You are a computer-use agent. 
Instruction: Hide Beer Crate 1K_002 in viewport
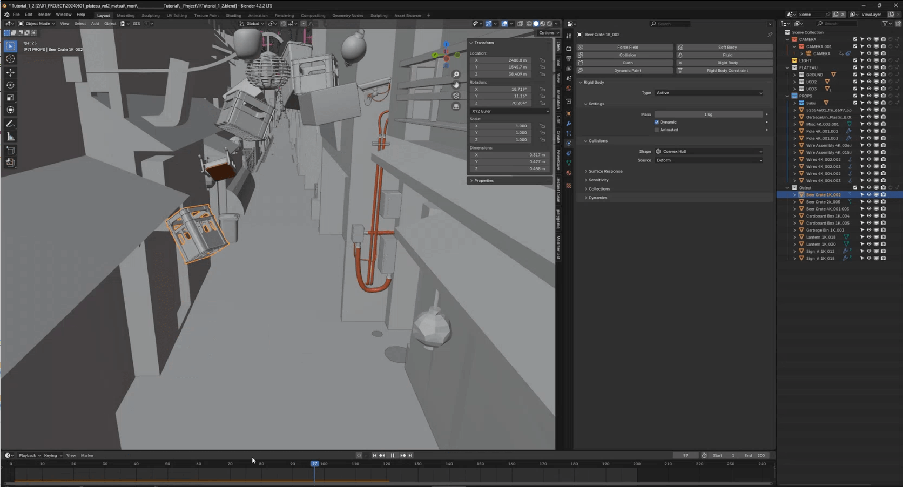point(869,195)
